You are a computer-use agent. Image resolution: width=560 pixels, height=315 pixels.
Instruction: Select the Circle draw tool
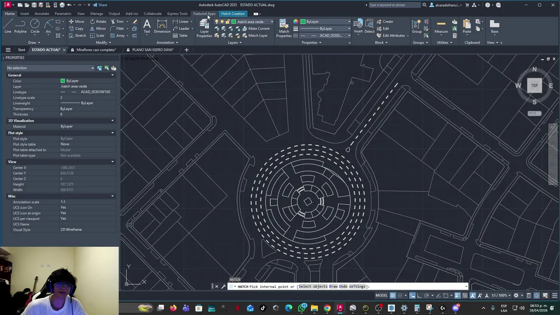pos(35,26)
